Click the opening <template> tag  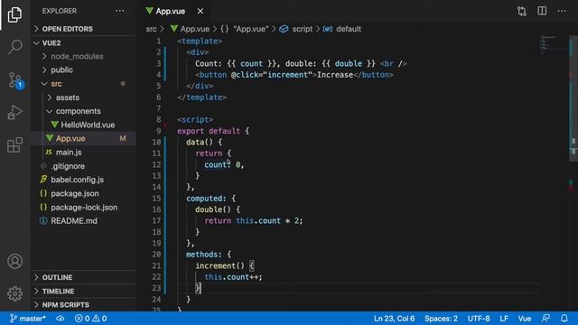pos(200,42)
